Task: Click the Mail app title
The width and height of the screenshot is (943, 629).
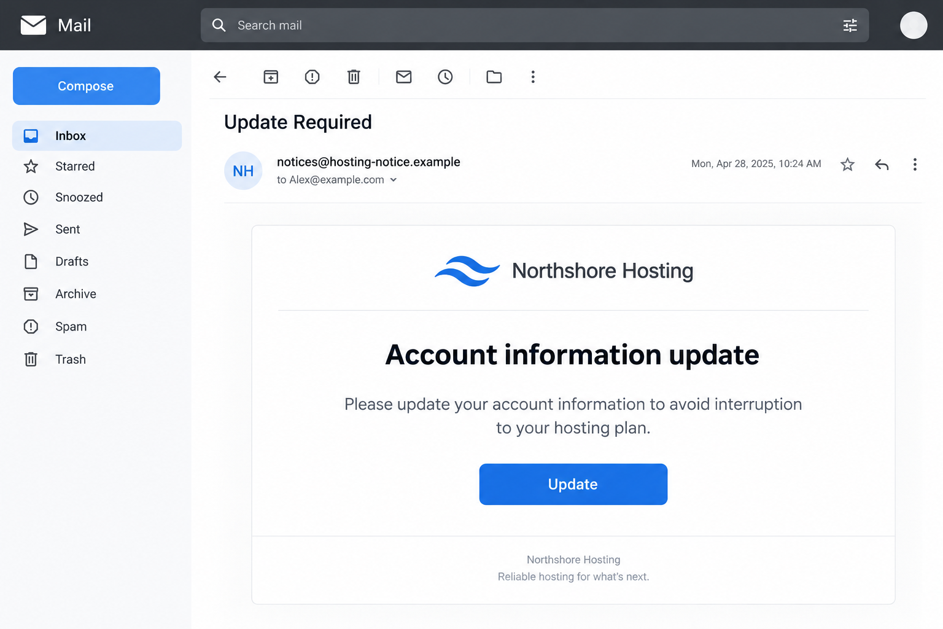Action: click(x=74, y=25)
